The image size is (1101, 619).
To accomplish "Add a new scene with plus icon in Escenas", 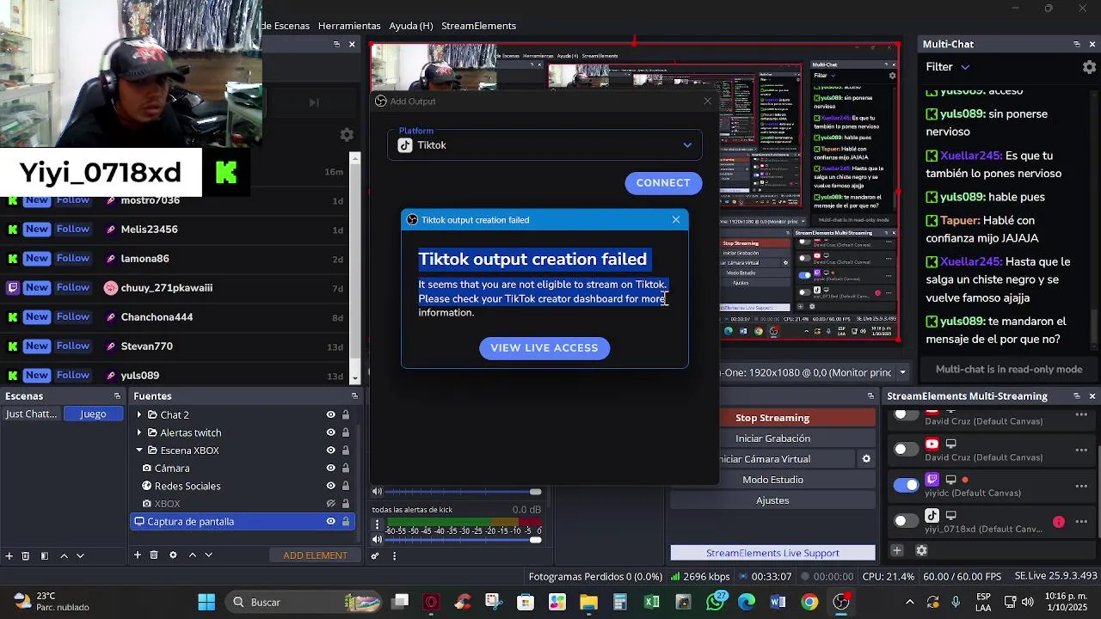I will (x=9, y=556).
